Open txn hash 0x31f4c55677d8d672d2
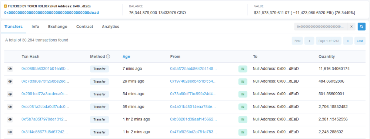 45,132
